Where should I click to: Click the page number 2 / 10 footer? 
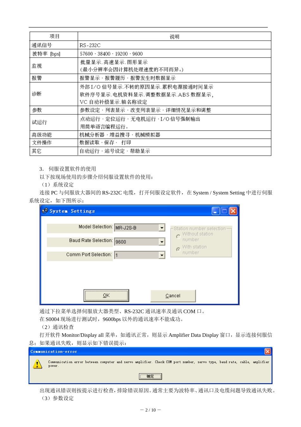(x=150, y=410)
